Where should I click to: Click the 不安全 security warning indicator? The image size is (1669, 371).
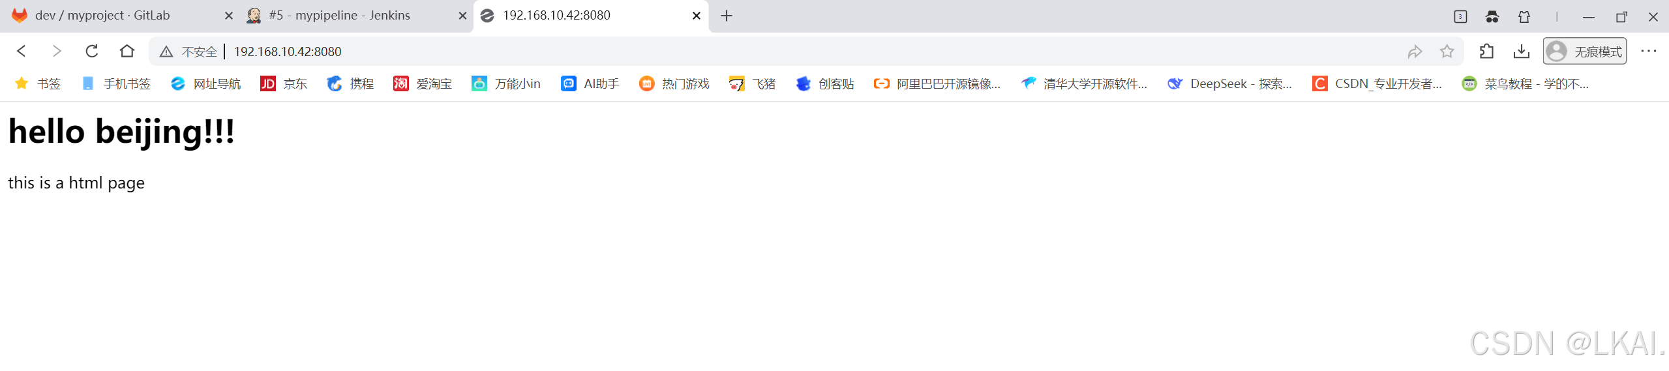click(188, 52)
